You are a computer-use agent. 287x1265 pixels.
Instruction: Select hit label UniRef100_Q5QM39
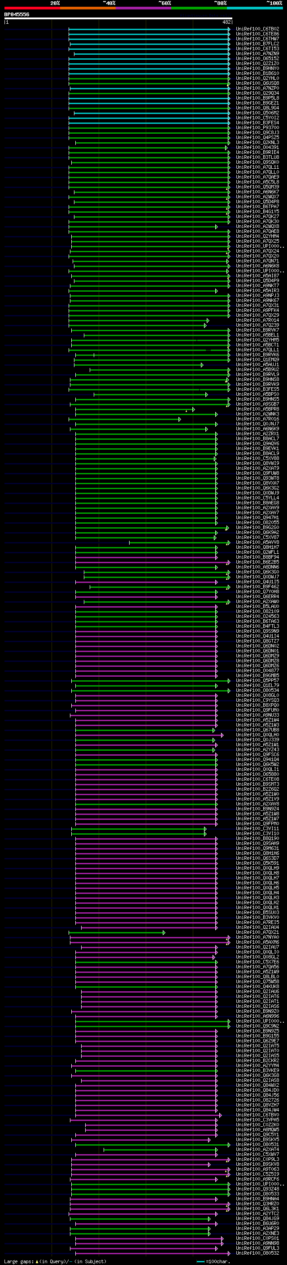(x=257, y=187)
